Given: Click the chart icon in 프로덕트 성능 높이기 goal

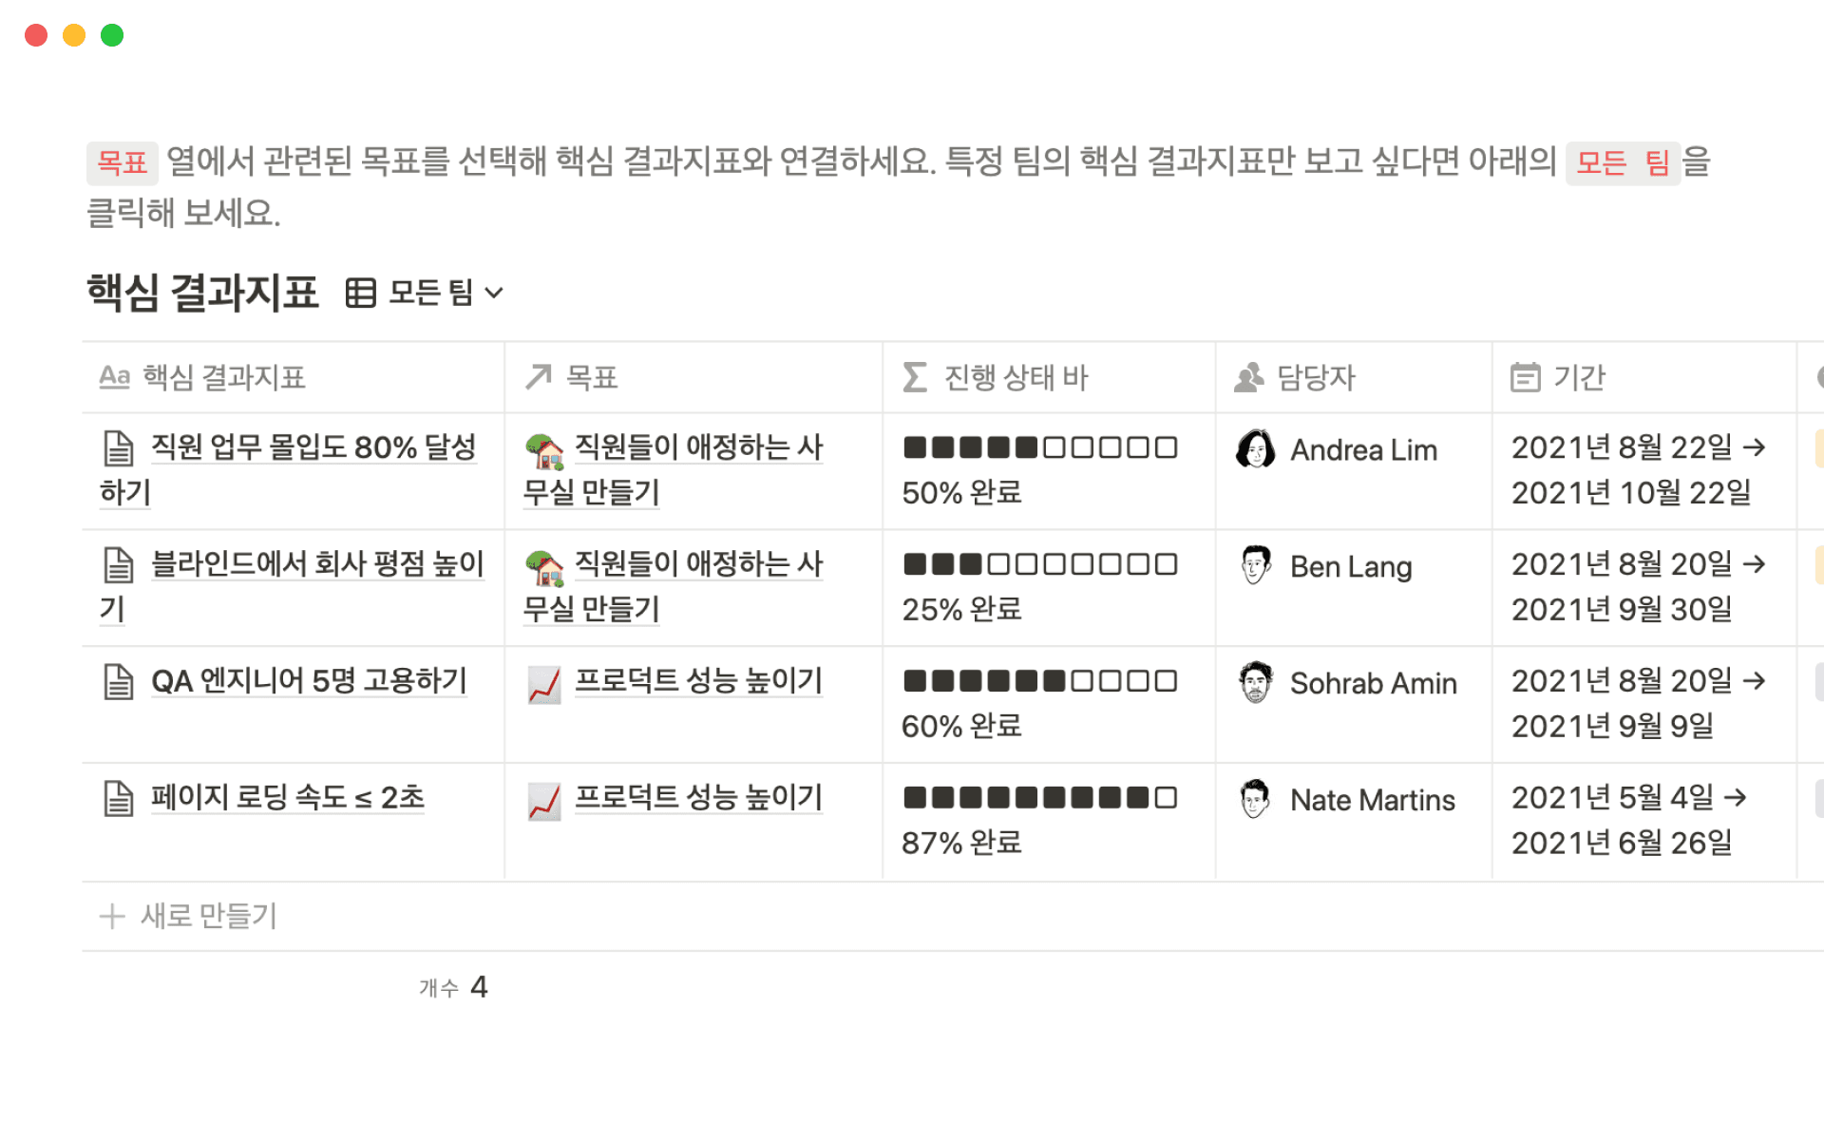Looking at the screenshot, I should [544, 684].
